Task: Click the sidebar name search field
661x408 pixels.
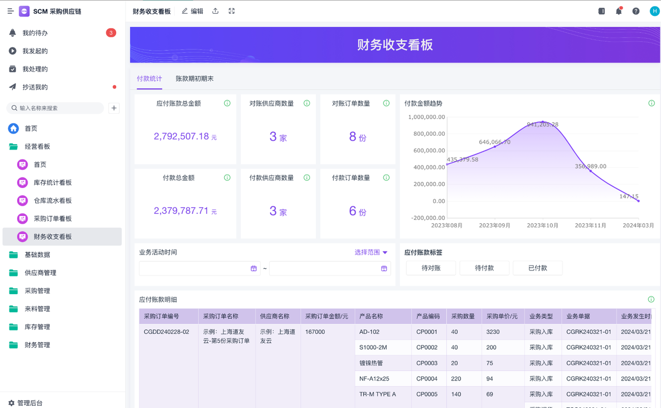Action: coord(55,108)
